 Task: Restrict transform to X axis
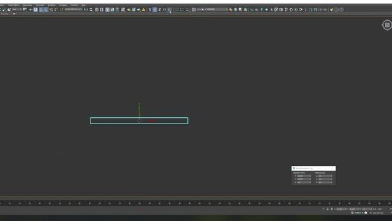(x=149, y=10)
